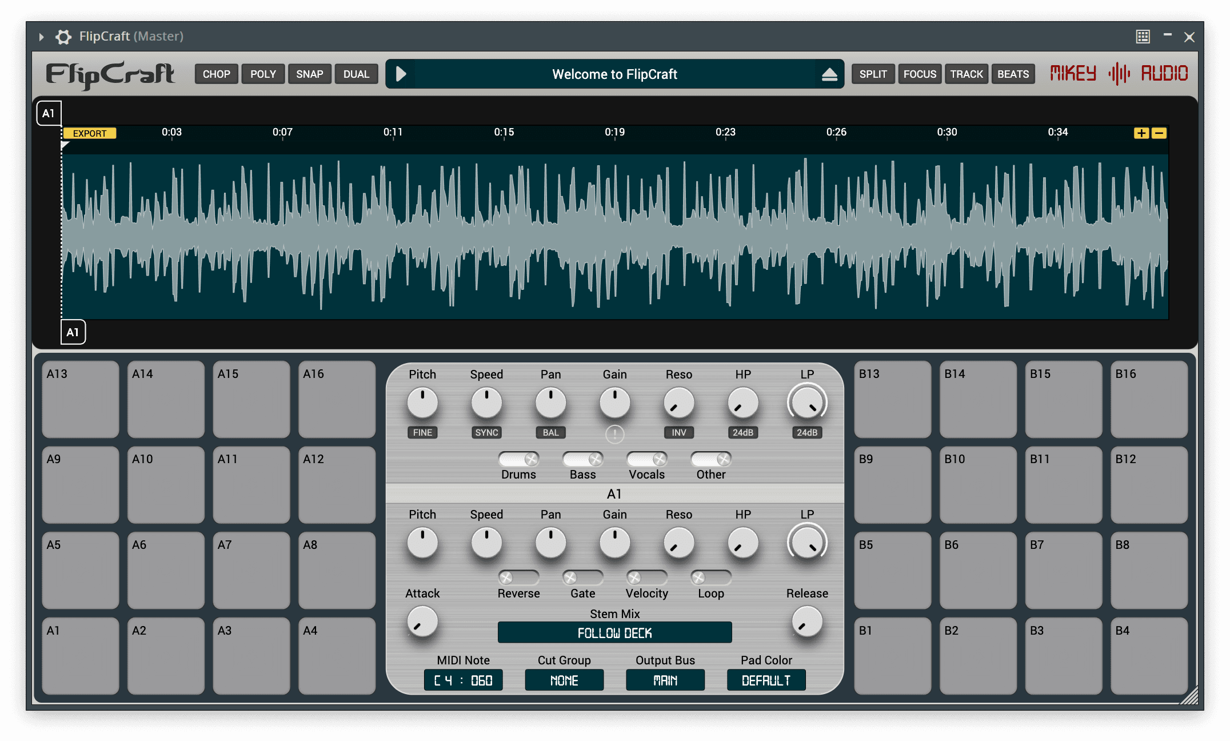This screenshot has height=741, width=1230.
Task: Click the TRACK button
Action: click(x=967, y=74)
